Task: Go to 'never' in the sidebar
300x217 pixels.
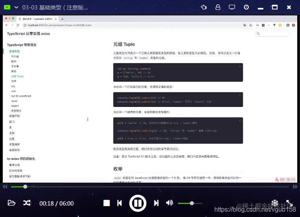Action: tap(14, 101)
